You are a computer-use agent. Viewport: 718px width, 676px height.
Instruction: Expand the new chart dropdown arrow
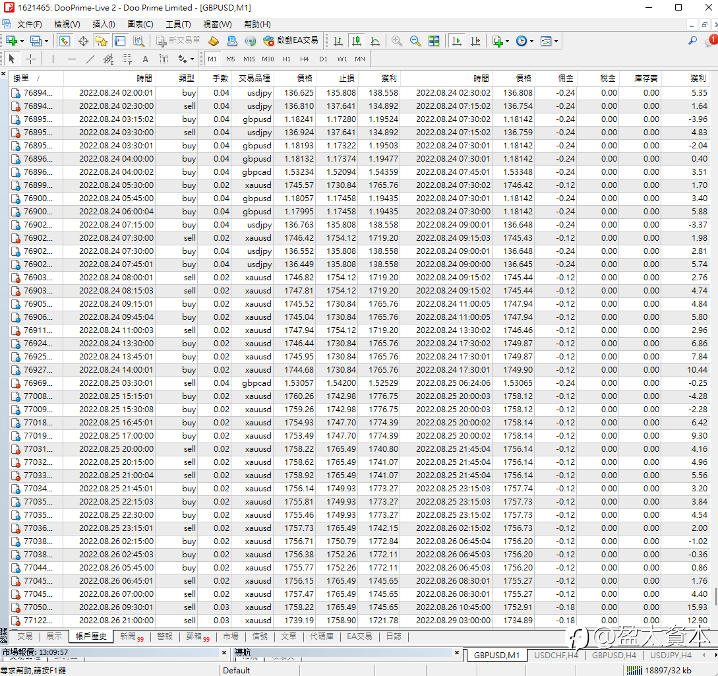point(23,41)
